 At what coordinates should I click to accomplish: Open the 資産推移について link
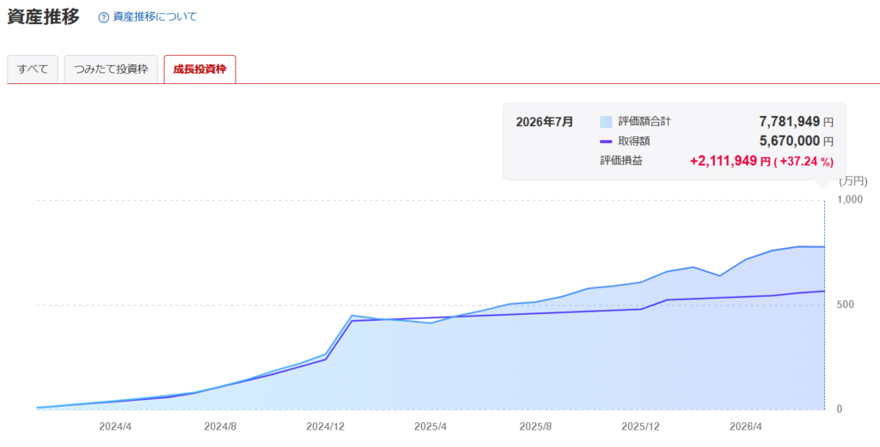(155, 17)
